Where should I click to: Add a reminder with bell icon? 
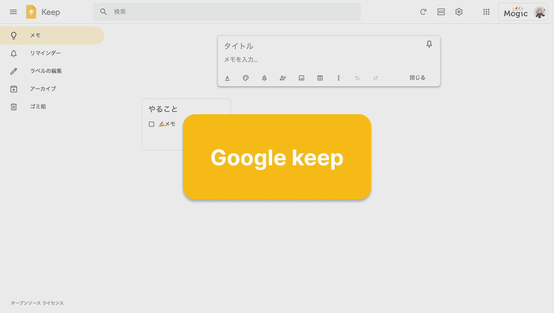coord(264,78)
